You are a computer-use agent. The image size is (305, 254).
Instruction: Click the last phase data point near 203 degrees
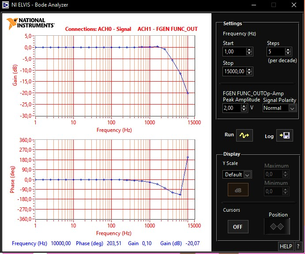188,157
